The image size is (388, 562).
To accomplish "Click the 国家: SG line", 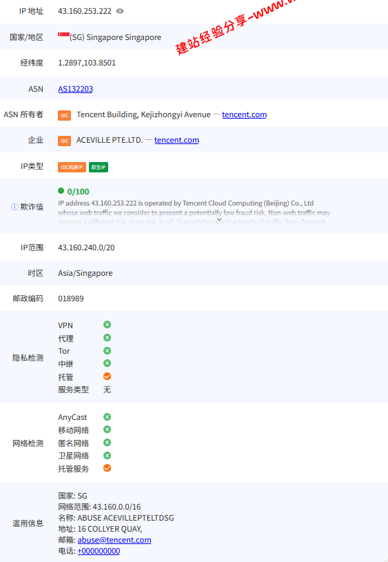I will (73, 496).
